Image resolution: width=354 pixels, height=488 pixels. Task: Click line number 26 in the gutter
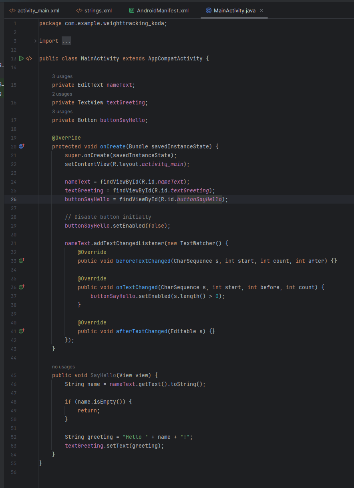tap(14, 199)
